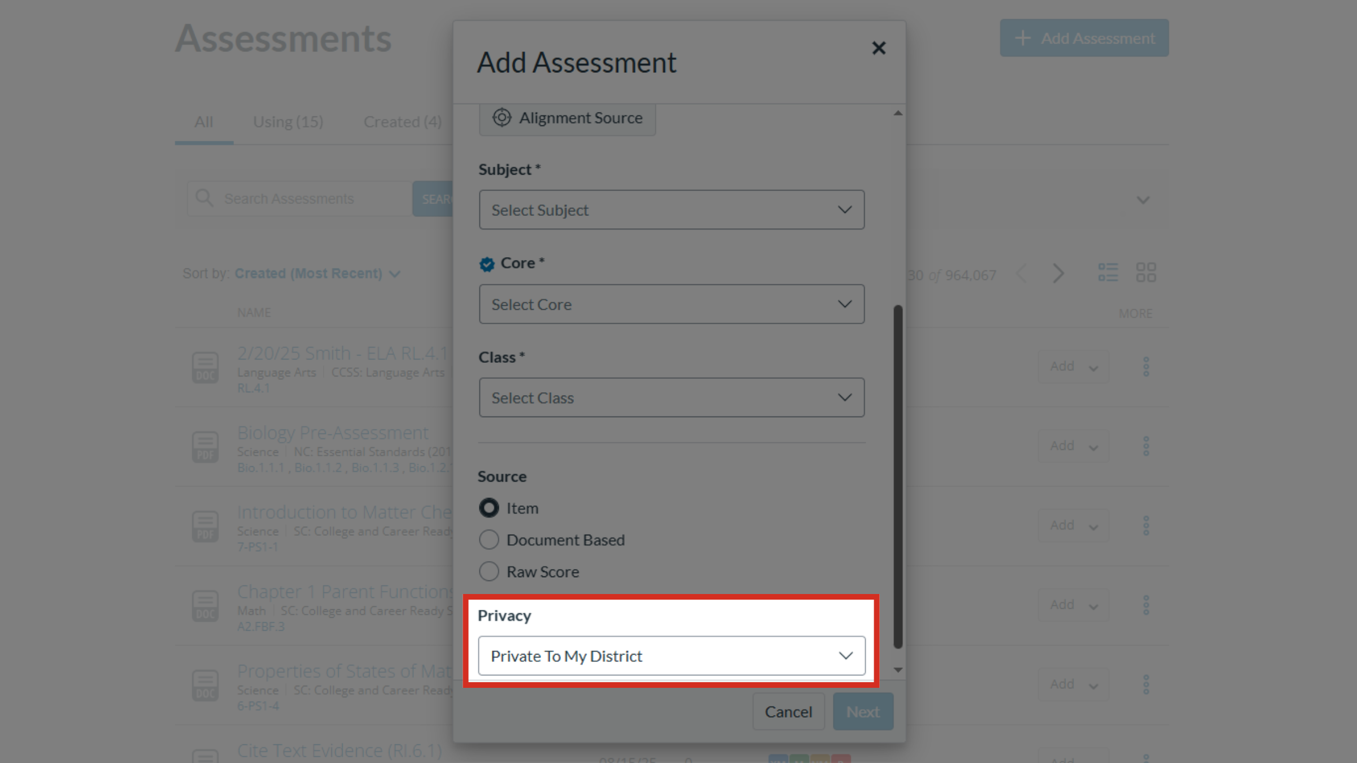Viewport: 1357px width, 763px height.
Task: Open 2/20/25 Smith - ELA RL.4.1 assessment
Action: (x=343, y=353)
